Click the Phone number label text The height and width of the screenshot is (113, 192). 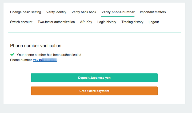21,60
